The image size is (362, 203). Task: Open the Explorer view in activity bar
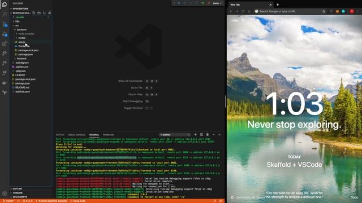(5, 4)
